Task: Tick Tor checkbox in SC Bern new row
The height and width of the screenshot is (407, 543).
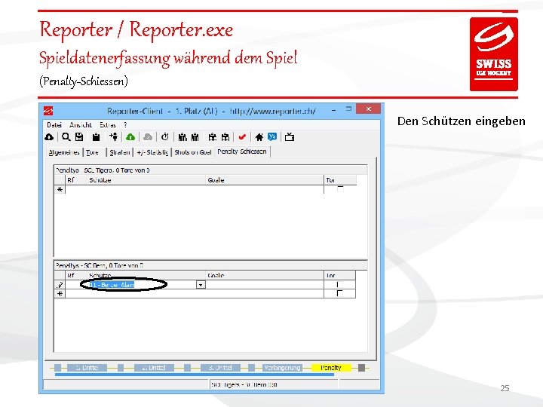Action: point(339,293)
